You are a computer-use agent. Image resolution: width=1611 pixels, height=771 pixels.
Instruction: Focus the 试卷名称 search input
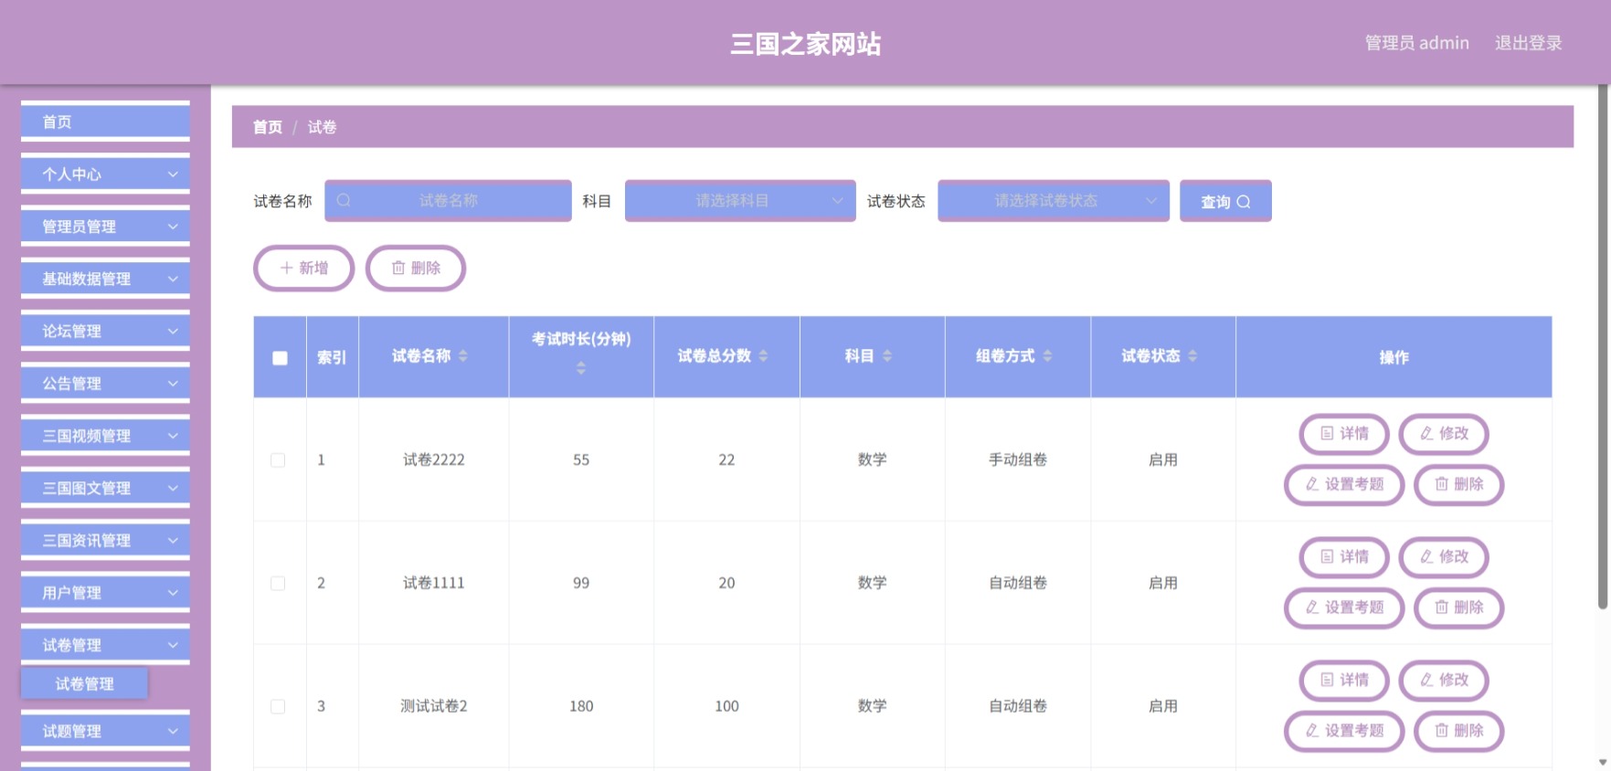448,201
